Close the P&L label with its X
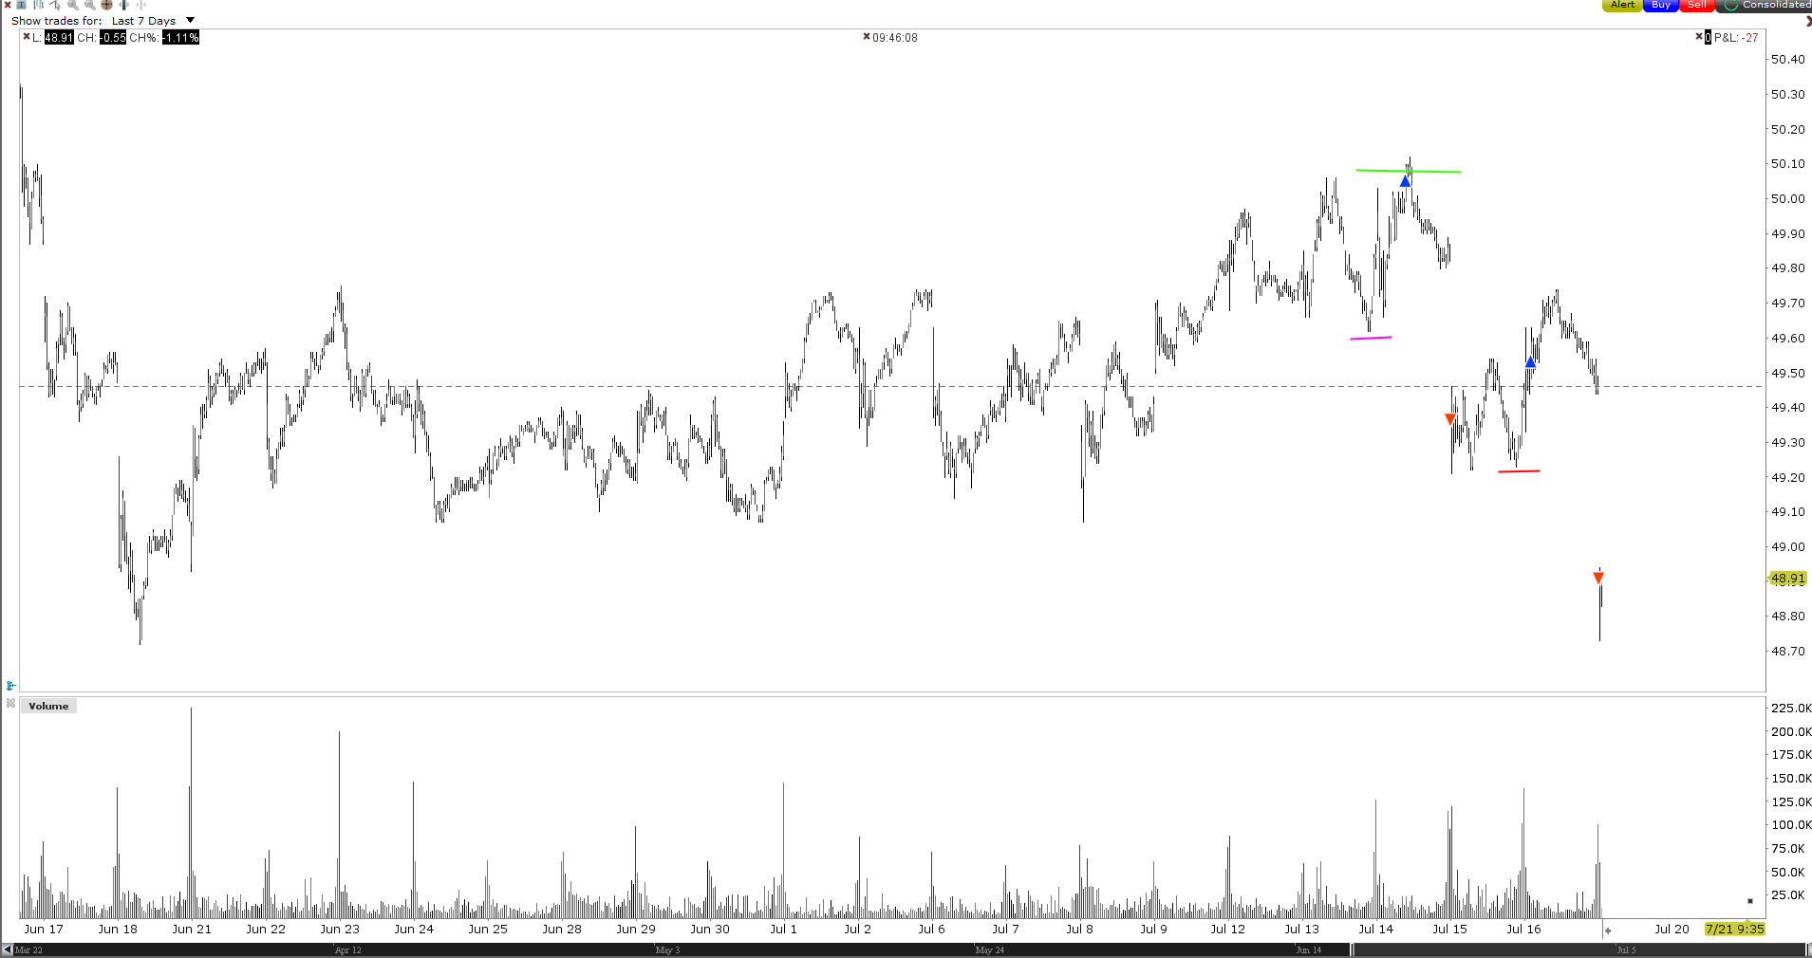The width and height of the screenshot is (1812, 958). click(1699, 37)
